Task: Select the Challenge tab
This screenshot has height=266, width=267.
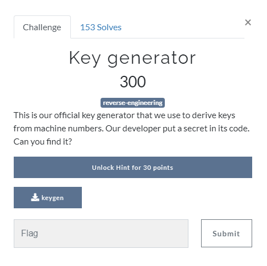Action: point(42,27)
